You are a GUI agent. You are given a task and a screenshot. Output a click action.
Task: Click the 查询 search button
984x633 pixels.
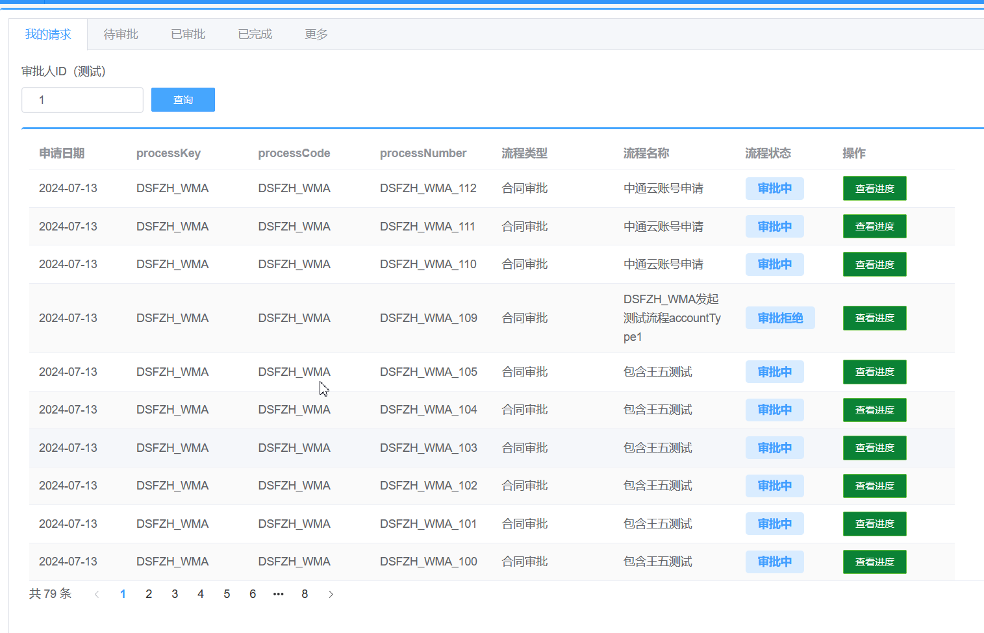[183, 100]
